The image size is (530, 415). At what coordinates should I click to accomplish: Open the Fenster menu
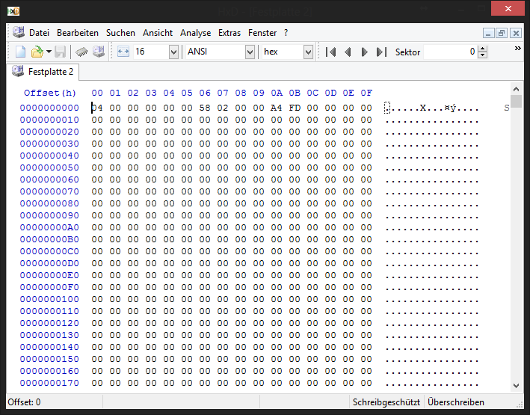[x=262, y=33]
